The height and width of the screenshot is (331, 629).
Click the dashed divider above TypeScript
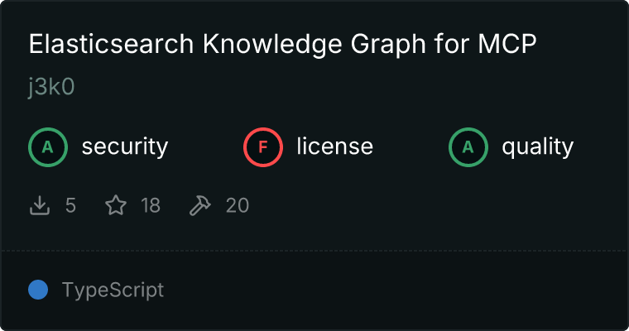tap(314, 250)
